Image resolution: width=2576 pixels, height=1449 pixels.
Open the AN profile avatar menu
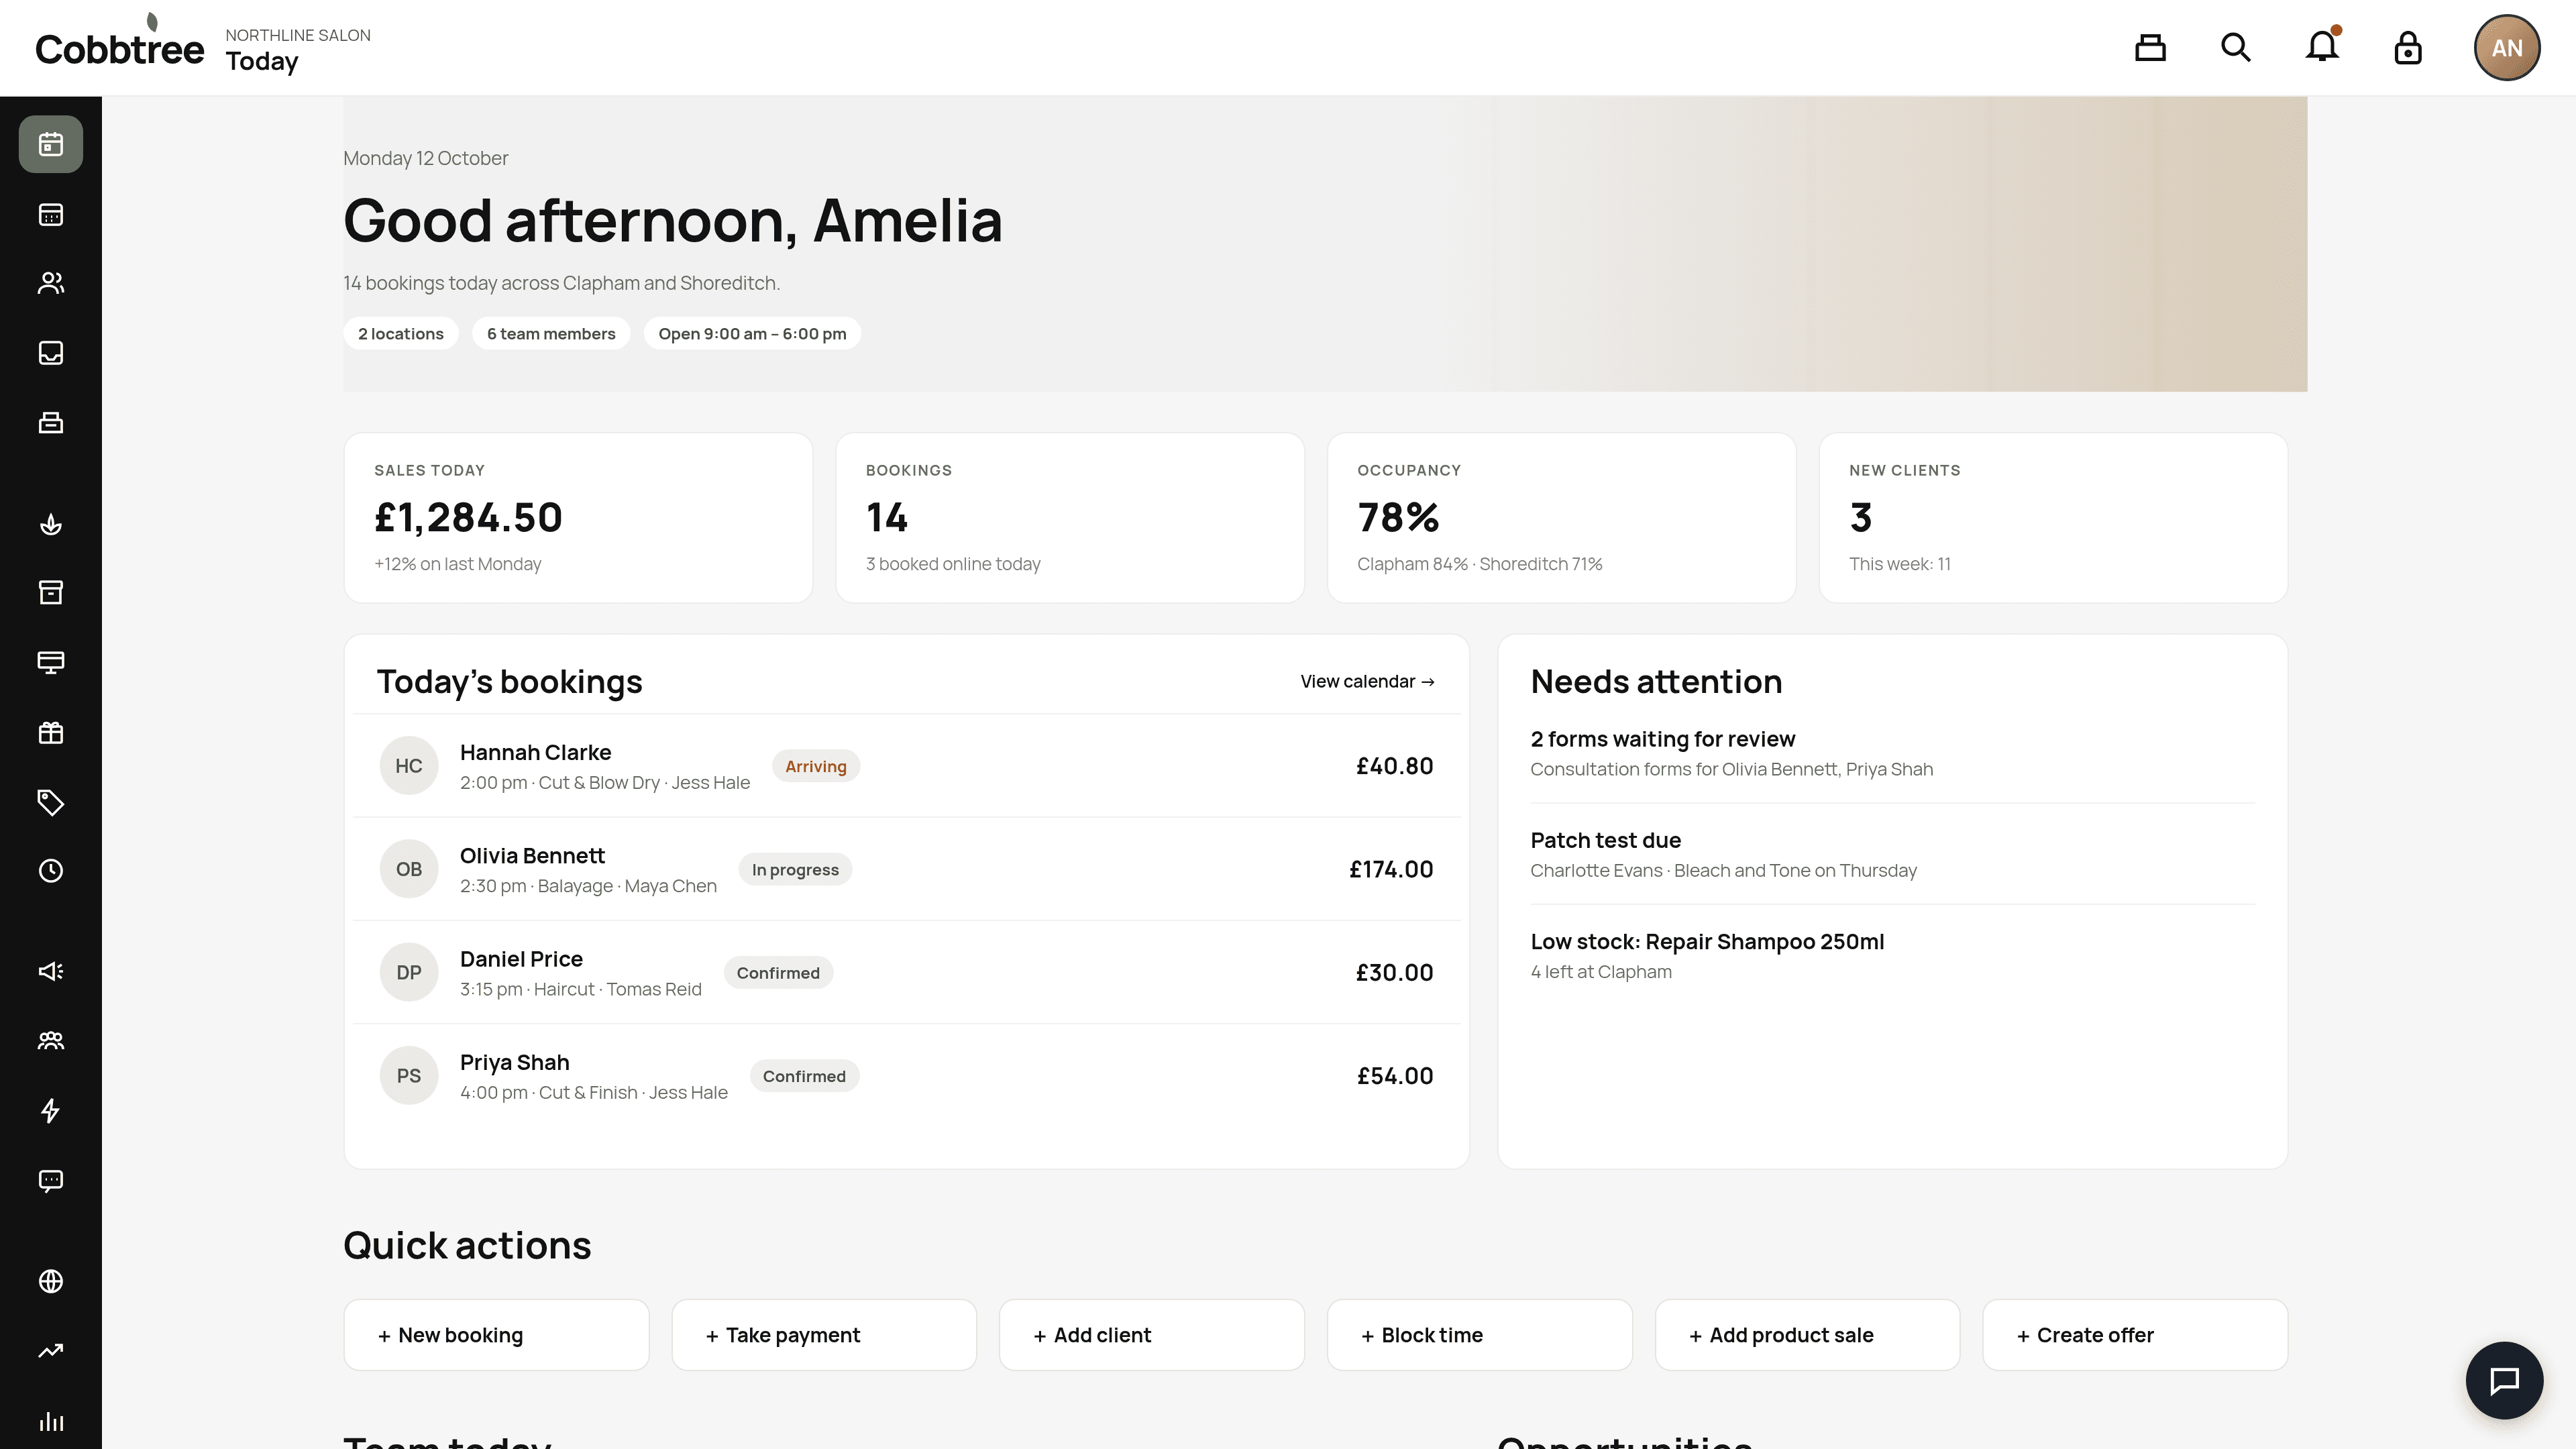pyautogui.click(x=2507, y=47)
